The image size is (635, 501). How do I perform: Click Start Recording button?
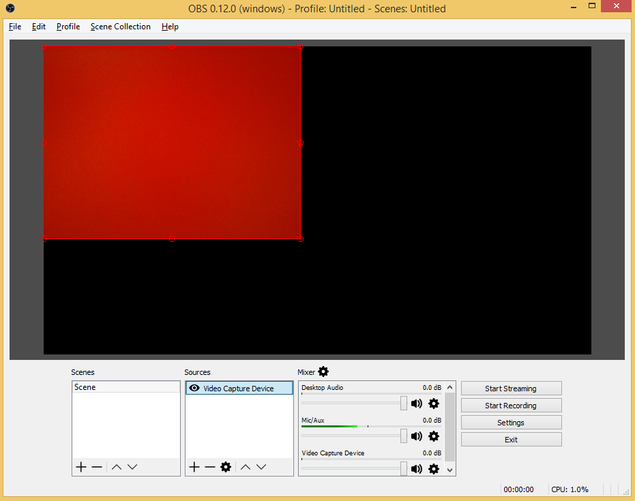[511, 406]
